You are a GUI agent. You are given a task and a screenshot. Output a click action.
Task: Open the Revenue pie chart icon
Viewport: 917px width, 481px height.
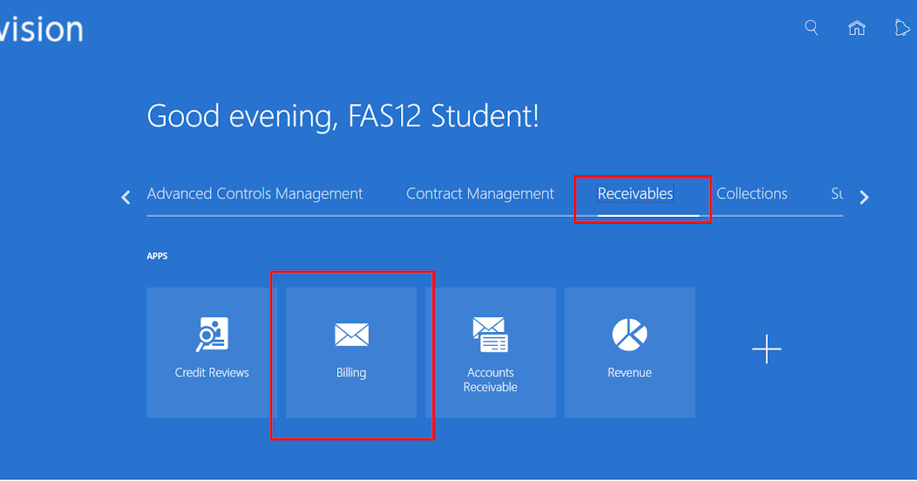coord(630,334)
